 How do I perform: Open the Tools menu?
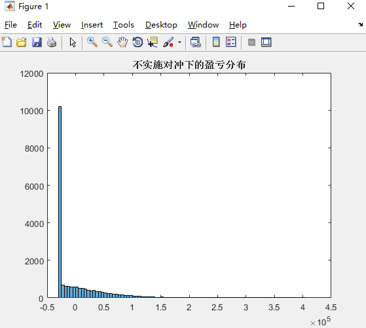pos(124,25)
